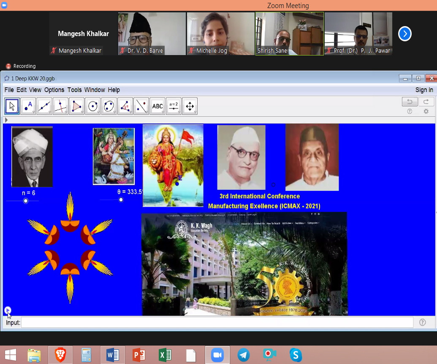
Task: Open input bar help icon
Action: [423, 322]
